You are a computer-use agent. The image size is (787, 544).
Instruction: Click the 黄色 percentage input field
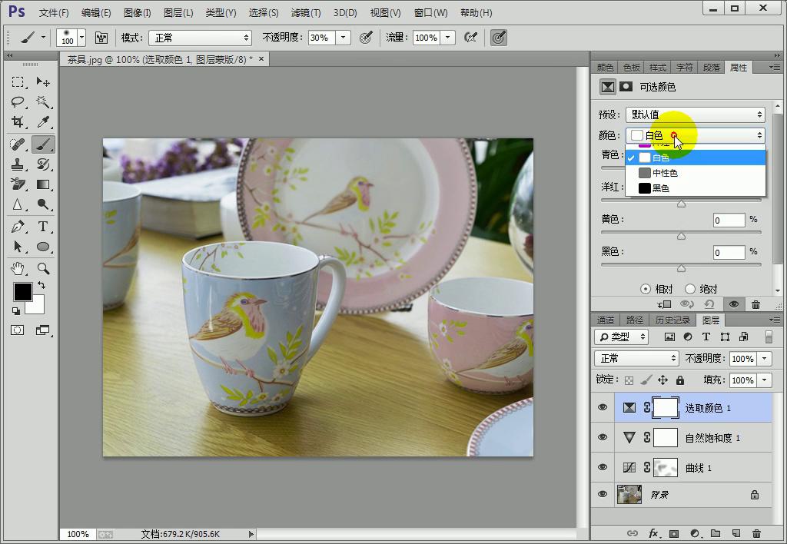click(728, 221)
